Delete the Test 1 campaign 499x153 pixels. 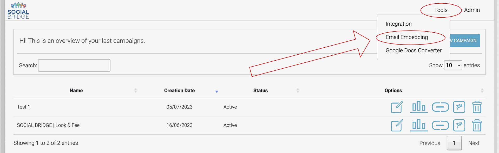pos(477,107)
